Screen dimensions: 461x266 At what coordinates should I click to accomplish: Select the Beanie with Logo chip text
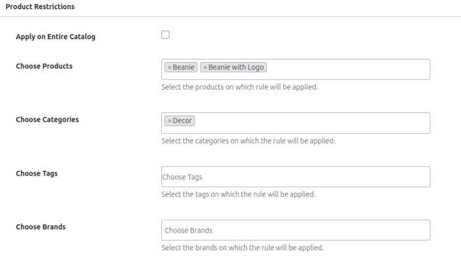(237, 67)
